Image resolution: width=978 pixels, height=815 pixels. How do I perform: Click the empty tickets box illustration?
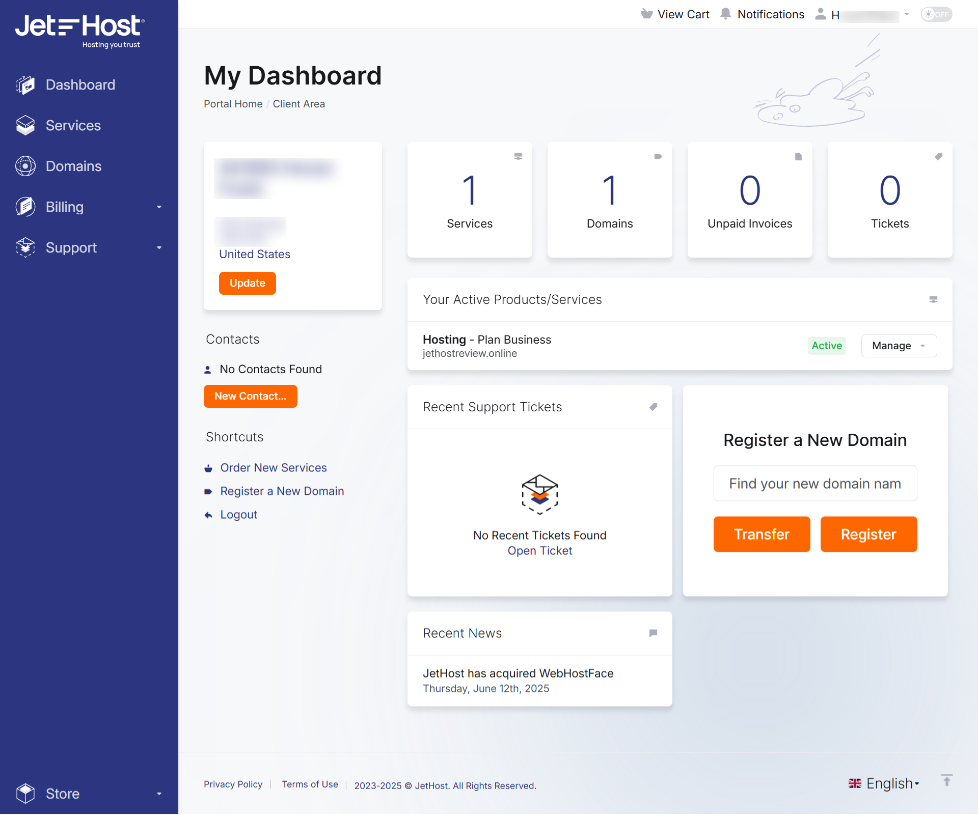click(x=540, y=495)
